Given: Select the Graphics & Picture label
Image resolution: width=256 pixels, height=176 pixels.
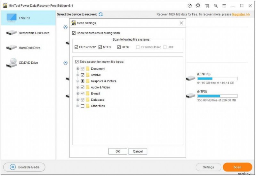Looking at the screenshot, I should [103, 81].
